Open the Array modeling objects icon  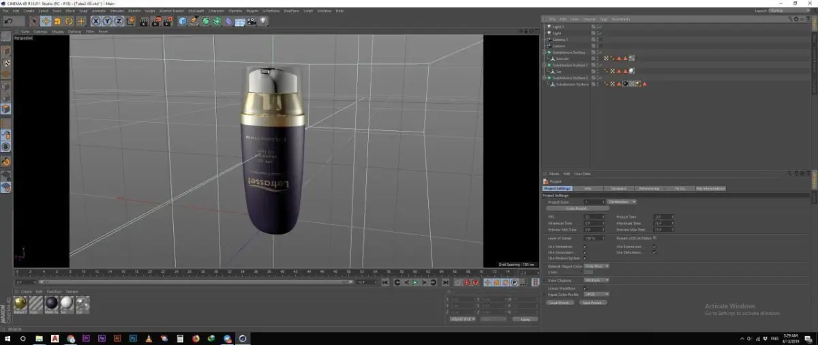[x=217, y=21]
